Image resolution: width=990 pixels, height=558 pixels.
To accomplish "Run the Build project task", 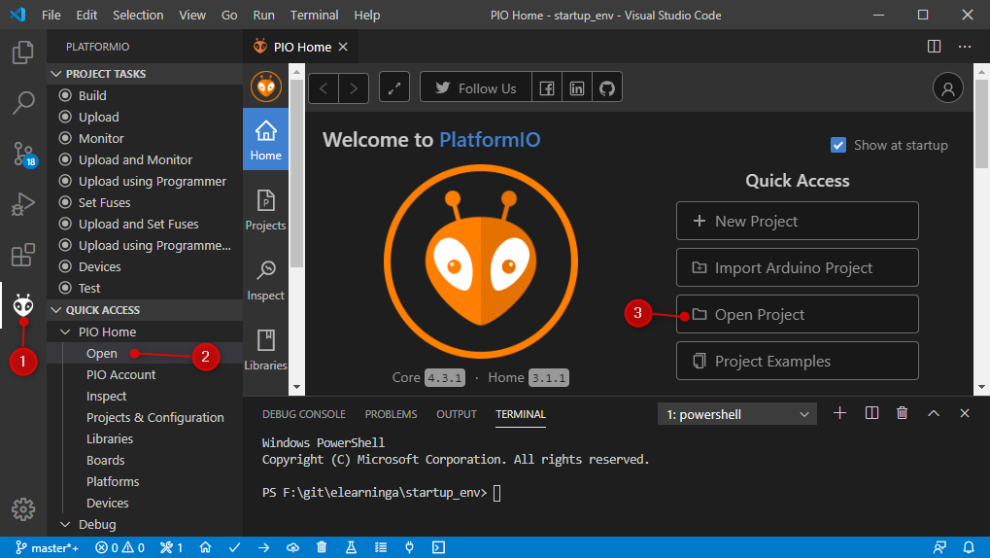I will click(91, 95).
